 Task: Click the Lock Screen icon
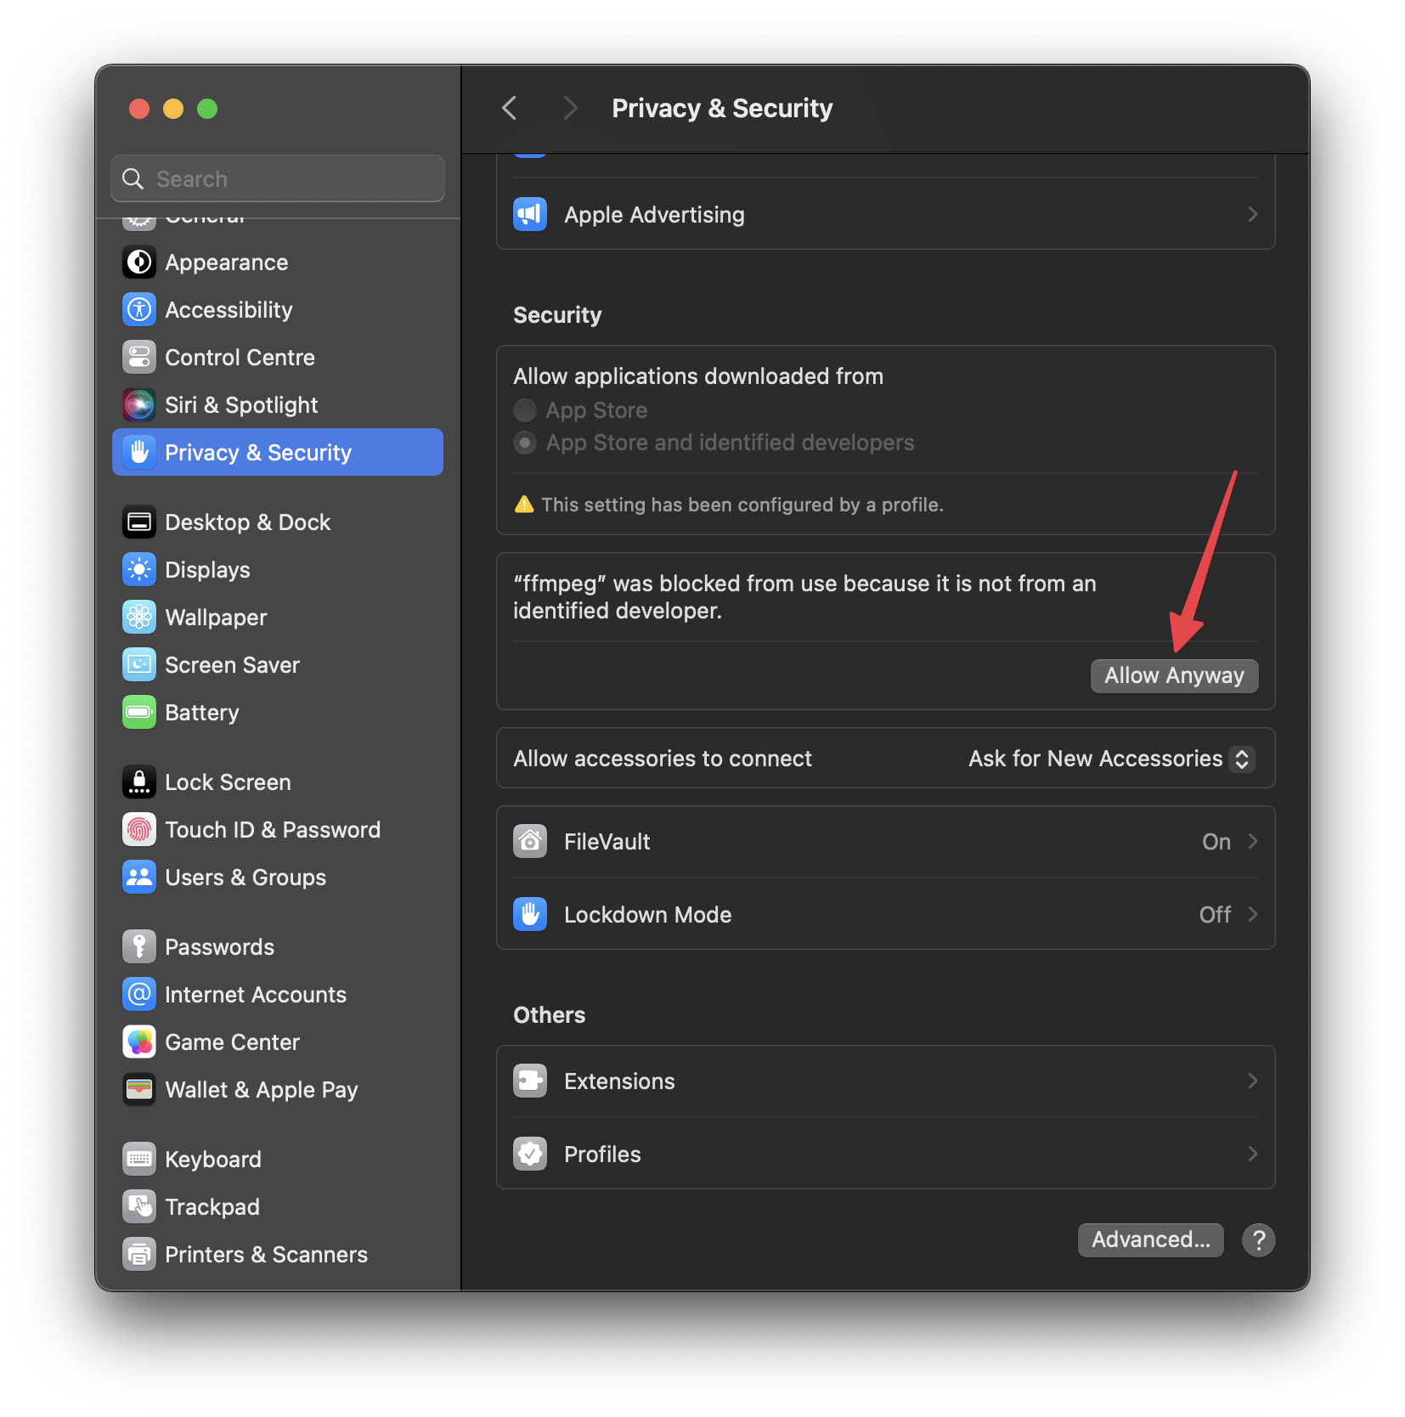[x=139, y=782]
